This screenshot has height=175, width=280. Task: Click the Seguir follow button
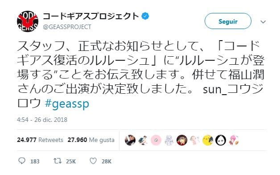[x=228, y=21]
